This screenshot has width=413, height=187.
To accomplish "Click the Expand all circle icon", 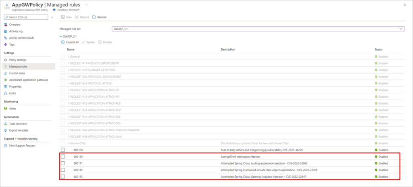I will [x=63, y=42].
